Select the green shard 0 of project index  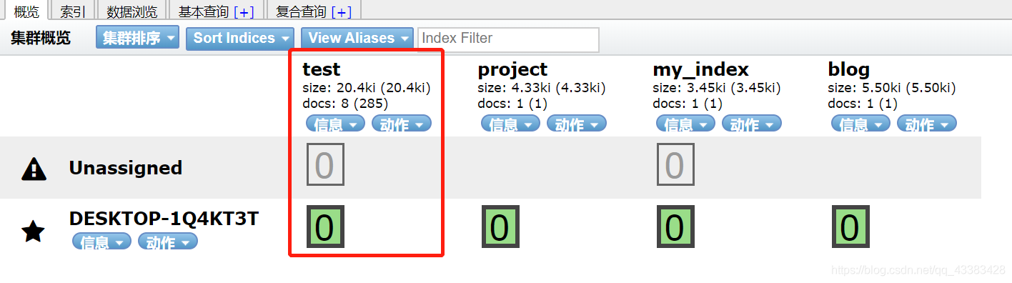point(500,227)
